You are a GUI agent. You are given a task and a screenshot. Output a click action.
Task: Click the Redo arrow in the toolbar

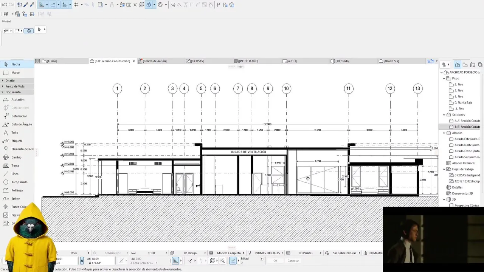(x=11, y=5)
